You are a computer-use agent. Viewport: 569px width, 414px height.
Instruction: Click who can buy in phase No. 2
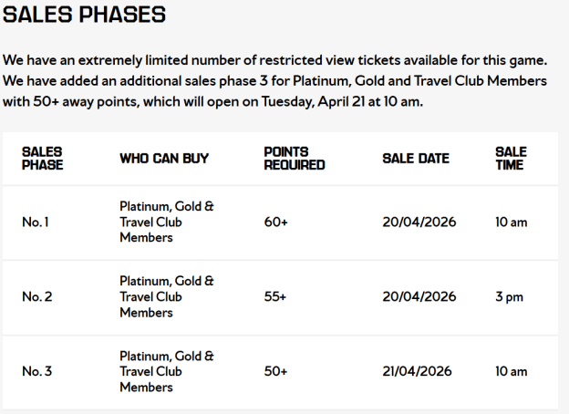click(x=167, y=297)
